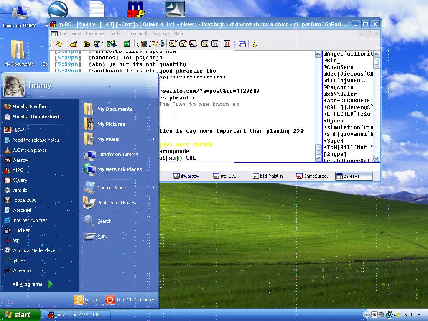This screenshot has height=321, width=428.
Task: Open mIRC Tools menu
Action: tap(115, 33)
